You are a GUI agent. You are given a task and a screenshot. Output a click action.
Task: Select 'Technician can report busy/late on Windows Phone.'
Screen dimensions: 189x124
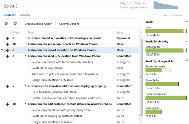coord(62,50)
